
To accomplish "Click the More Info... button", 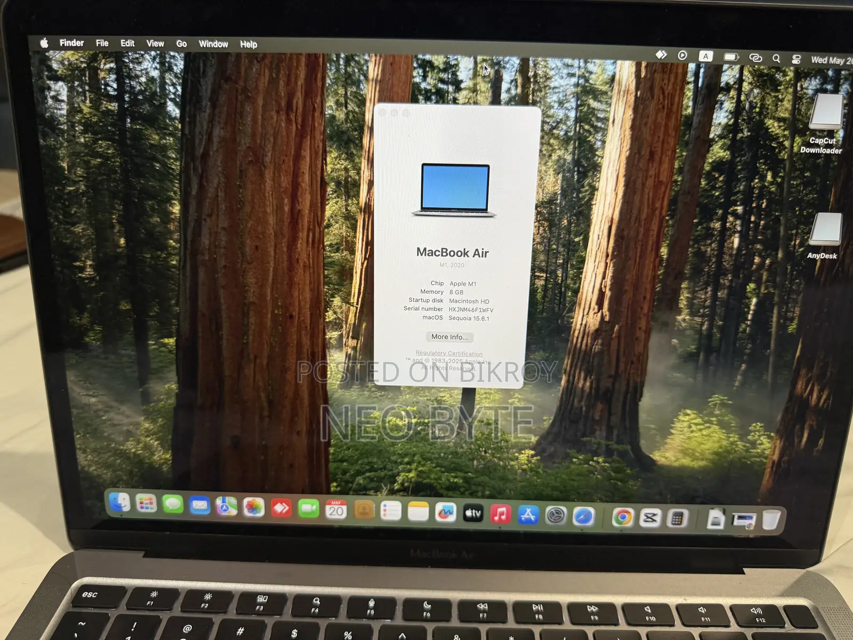I will tap(449, 337).
